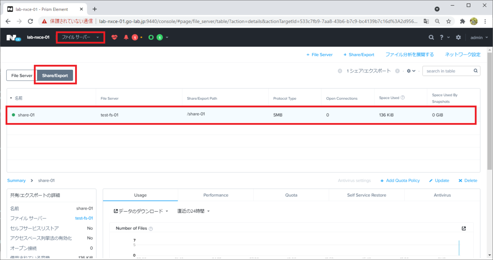Click Add Quota Policy
The image size is (493, 260).
point(400,180)
